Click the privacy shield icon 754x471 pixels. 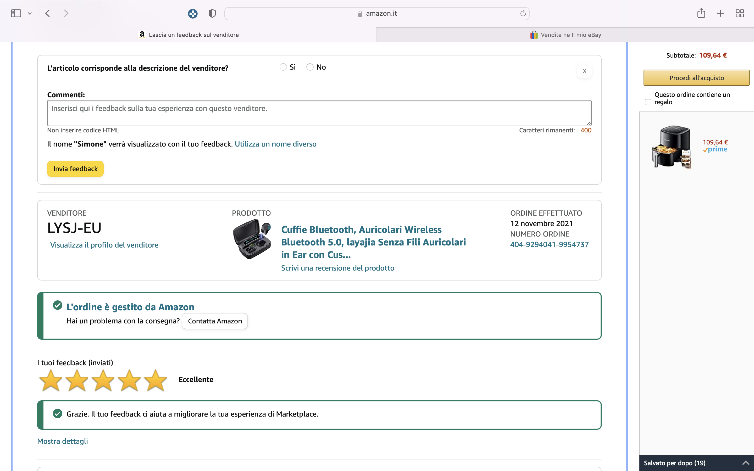tap(212, 13)
